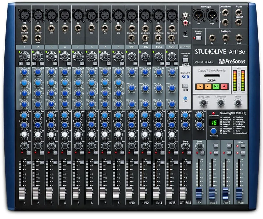This screenshot has height=219, width=263.
Task: Solo ST 17/18 with its PFL button
Action: click(x=189, y=162)
